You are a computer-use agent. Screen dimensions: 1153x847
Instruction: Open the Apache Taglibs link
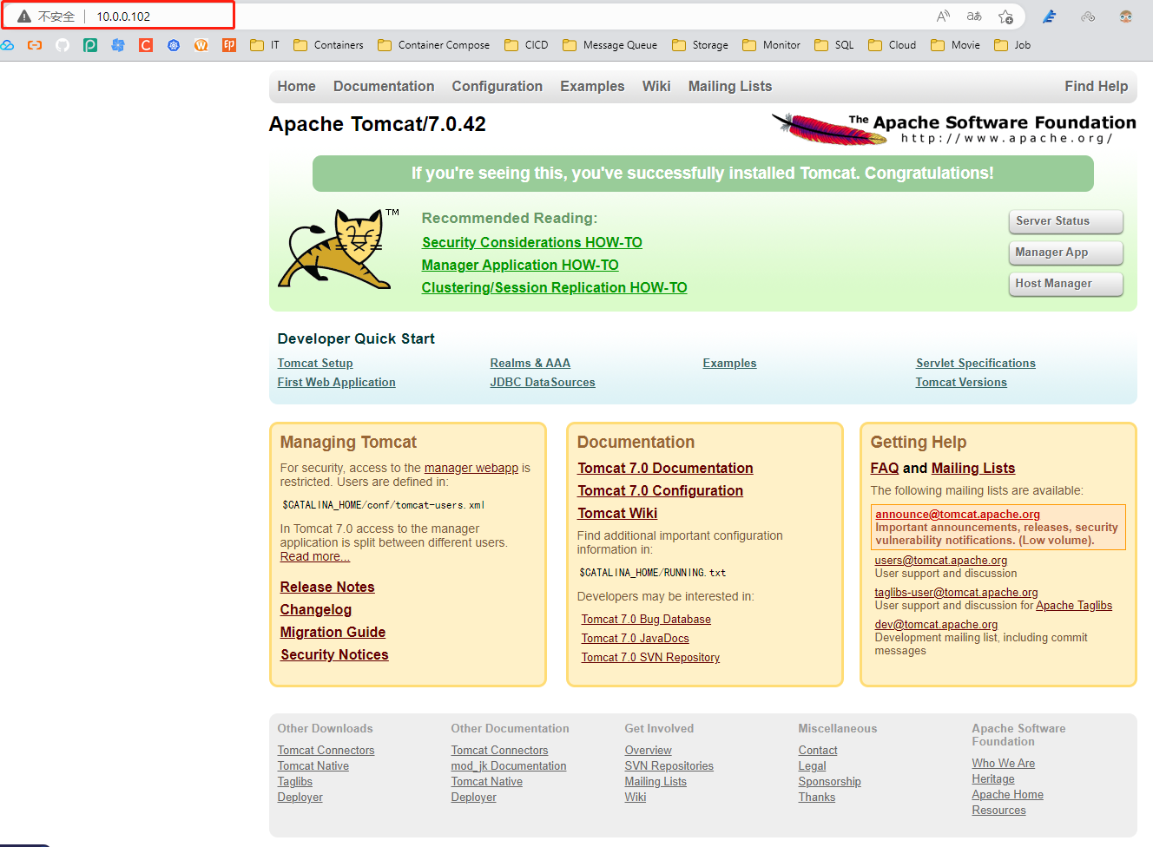[x=1074, y=605]
